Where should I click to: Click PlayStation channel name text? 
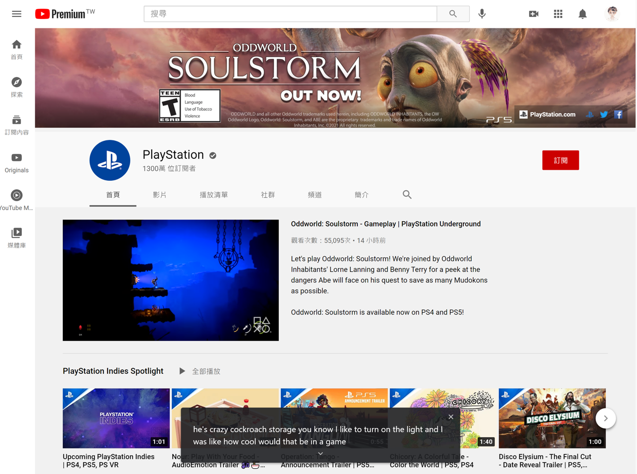pos(173,155)
